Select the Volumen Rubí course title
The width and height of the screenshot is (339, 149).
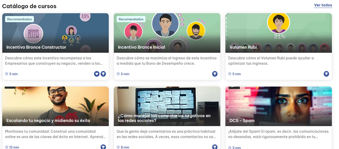click(243, 47)
